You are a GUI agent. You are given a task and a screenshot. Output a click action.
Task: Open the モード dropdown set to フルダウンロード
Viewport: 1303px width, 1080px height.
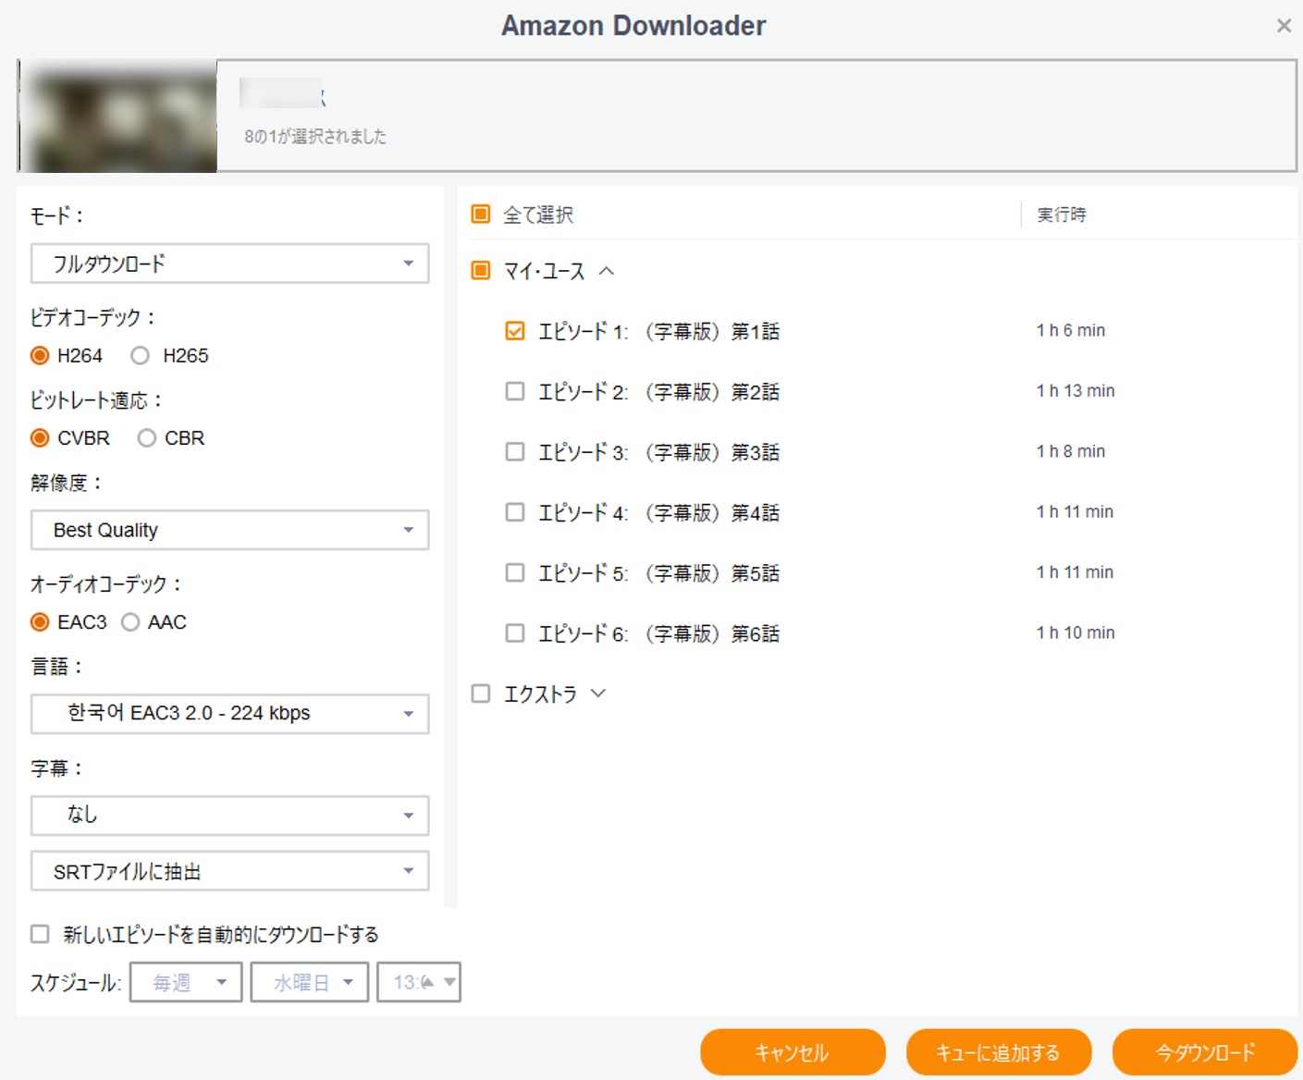click(x=230, y=264)
